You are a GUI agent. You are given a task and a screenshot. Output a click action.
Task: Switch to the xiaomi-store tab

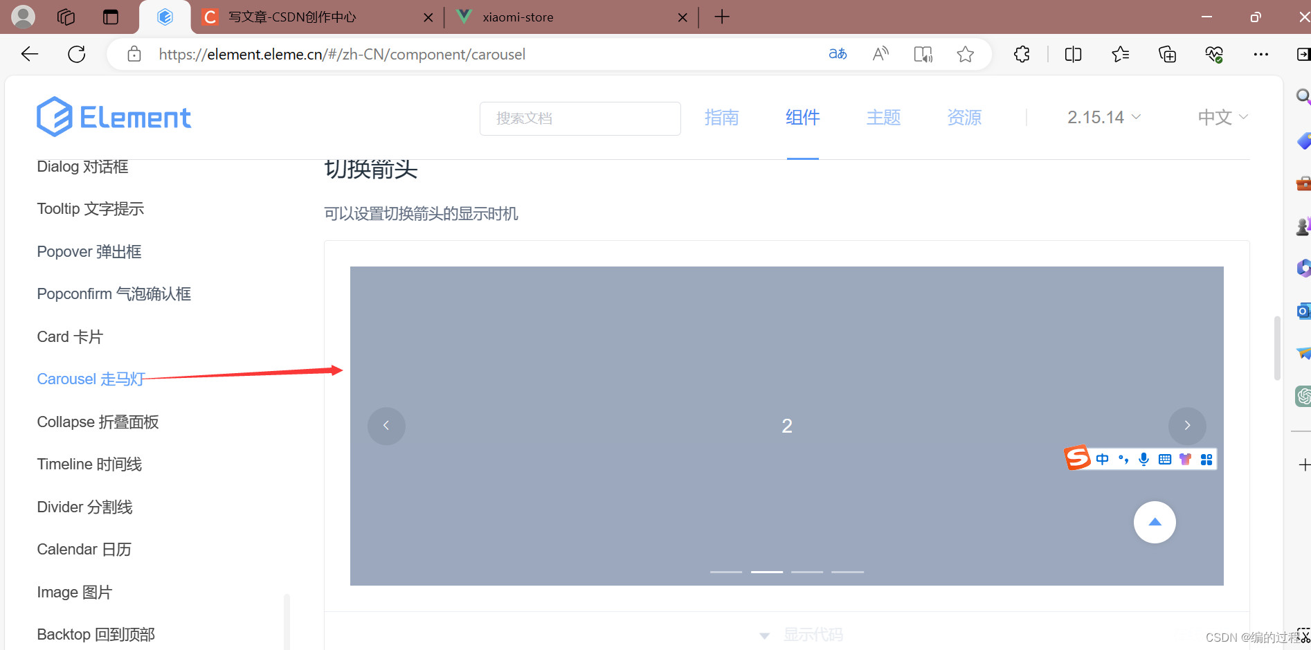518,17
